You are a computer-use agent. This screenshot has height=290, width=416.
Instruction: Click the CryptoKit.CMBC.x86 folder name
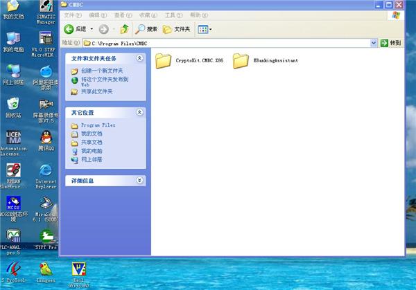[199, 60]
